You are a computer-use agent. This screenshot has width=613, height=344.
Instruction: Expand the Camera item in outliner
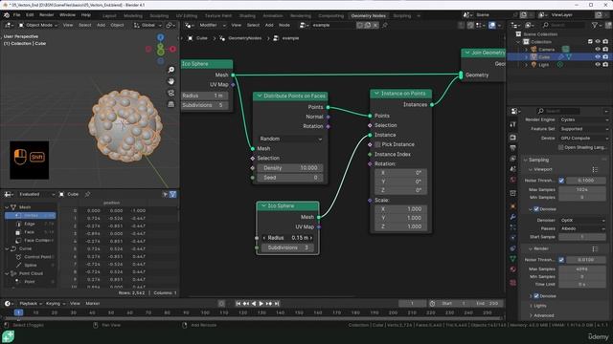[526, 50]
